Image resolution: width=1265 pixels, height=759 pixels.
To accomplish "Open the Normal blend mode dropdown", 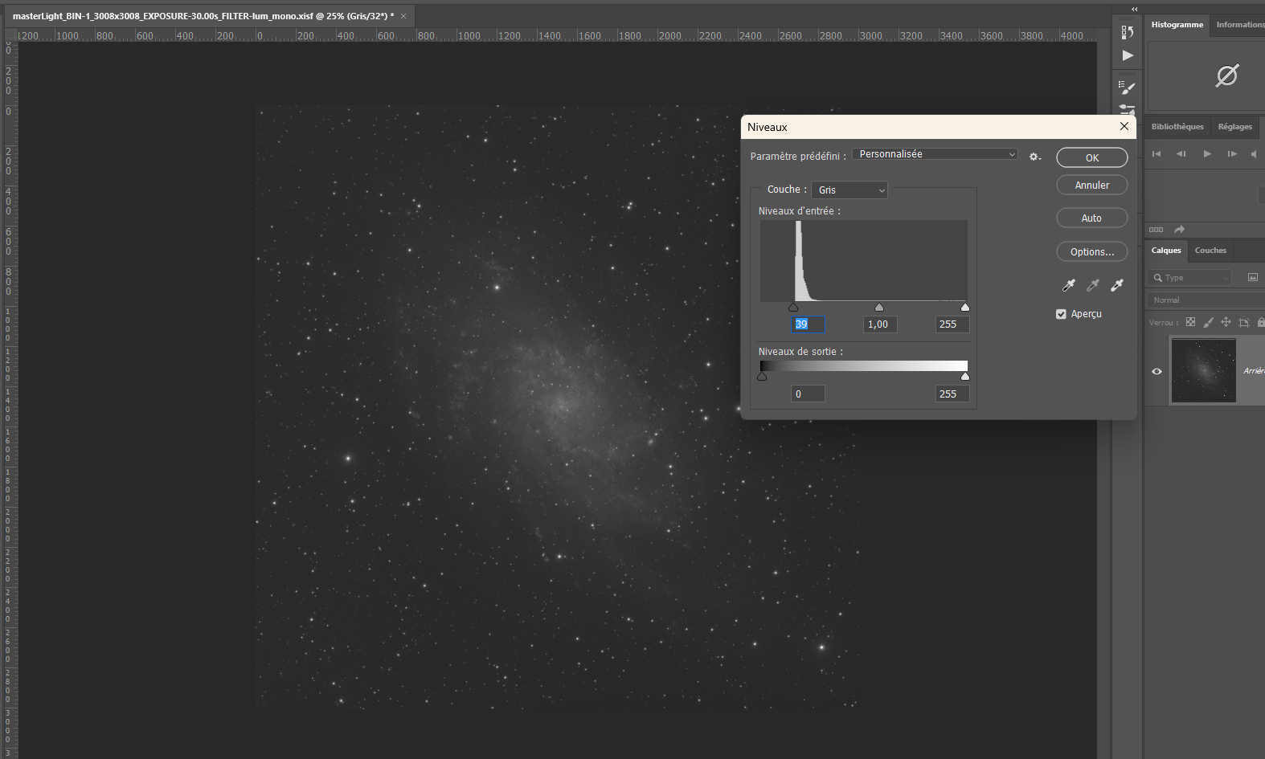I will pyautogui.click(x=1205, y=300).
